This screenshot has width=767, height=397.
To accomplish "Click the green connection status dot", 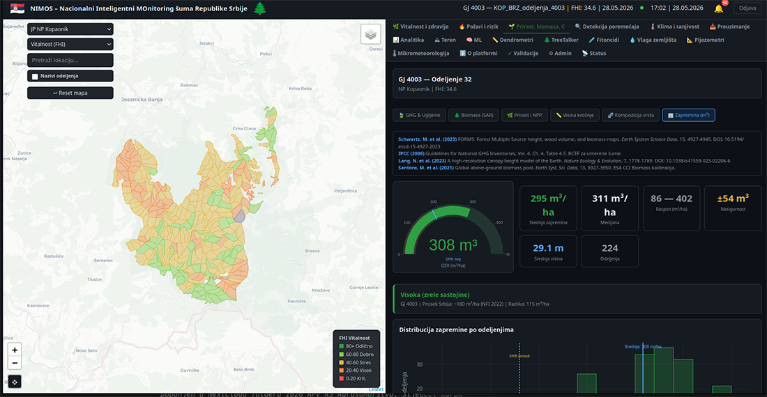I will pyautogui.click(x=641, y=8).
